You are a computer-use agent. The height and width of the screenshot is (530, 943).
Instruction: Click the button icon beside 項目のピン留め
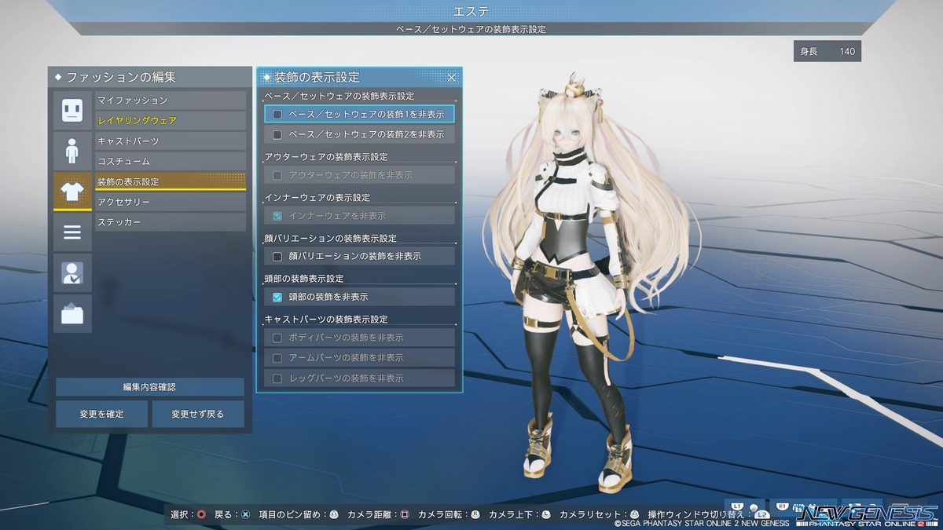(334, 515)
